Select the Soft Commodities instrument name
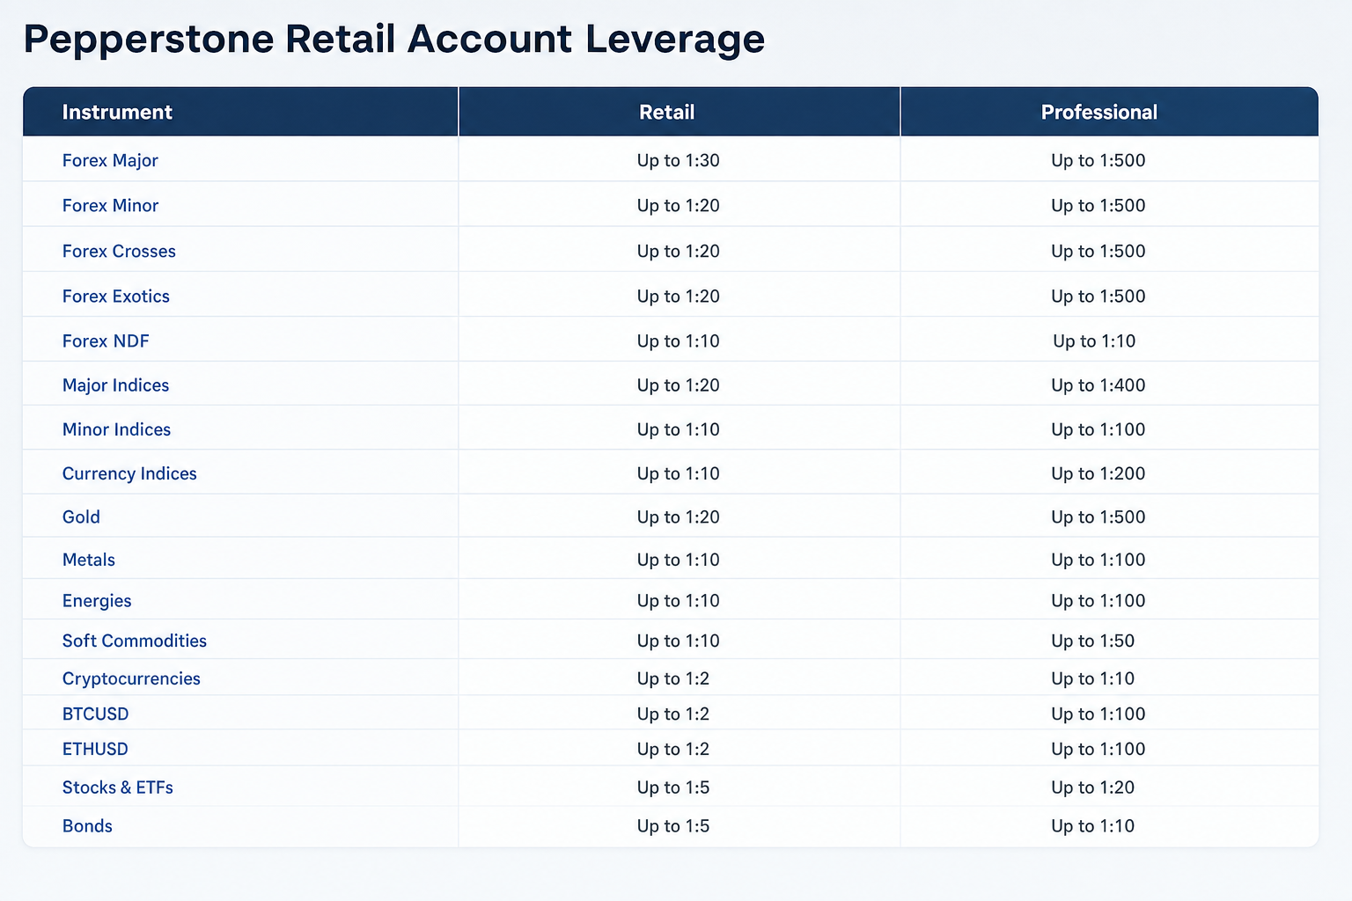 (135, 641)
